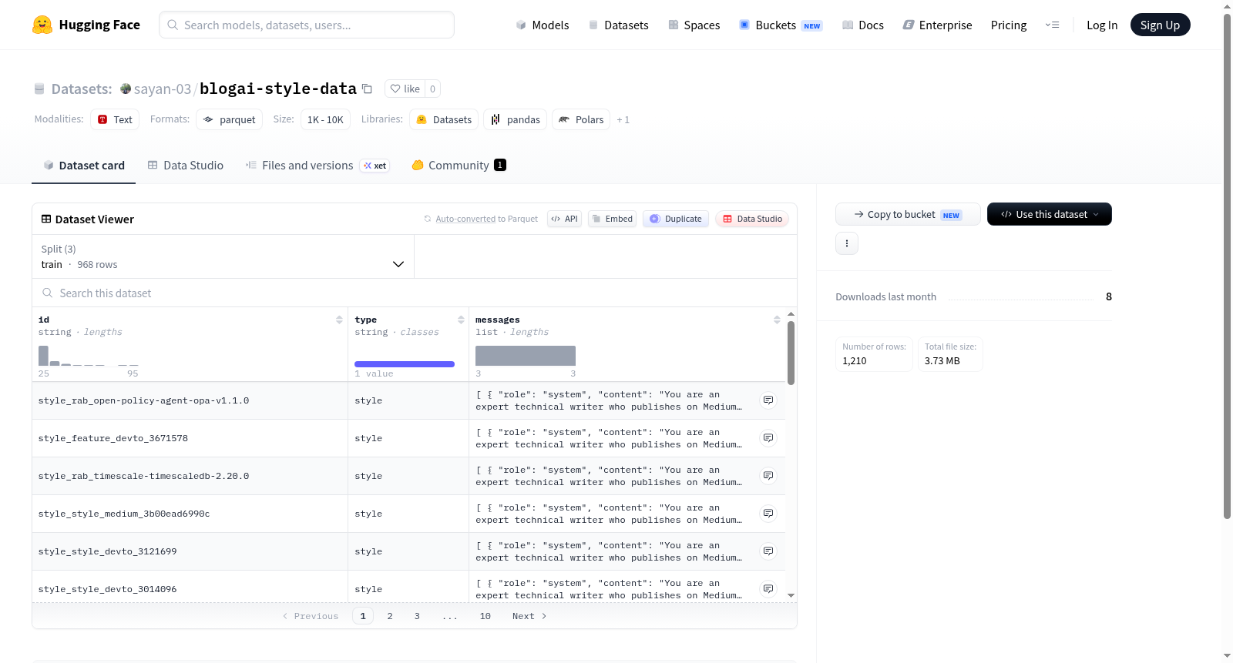Filter by the 1K - 10K size tag
Viewport: 1233px width, 663px height.
[325, 119]
